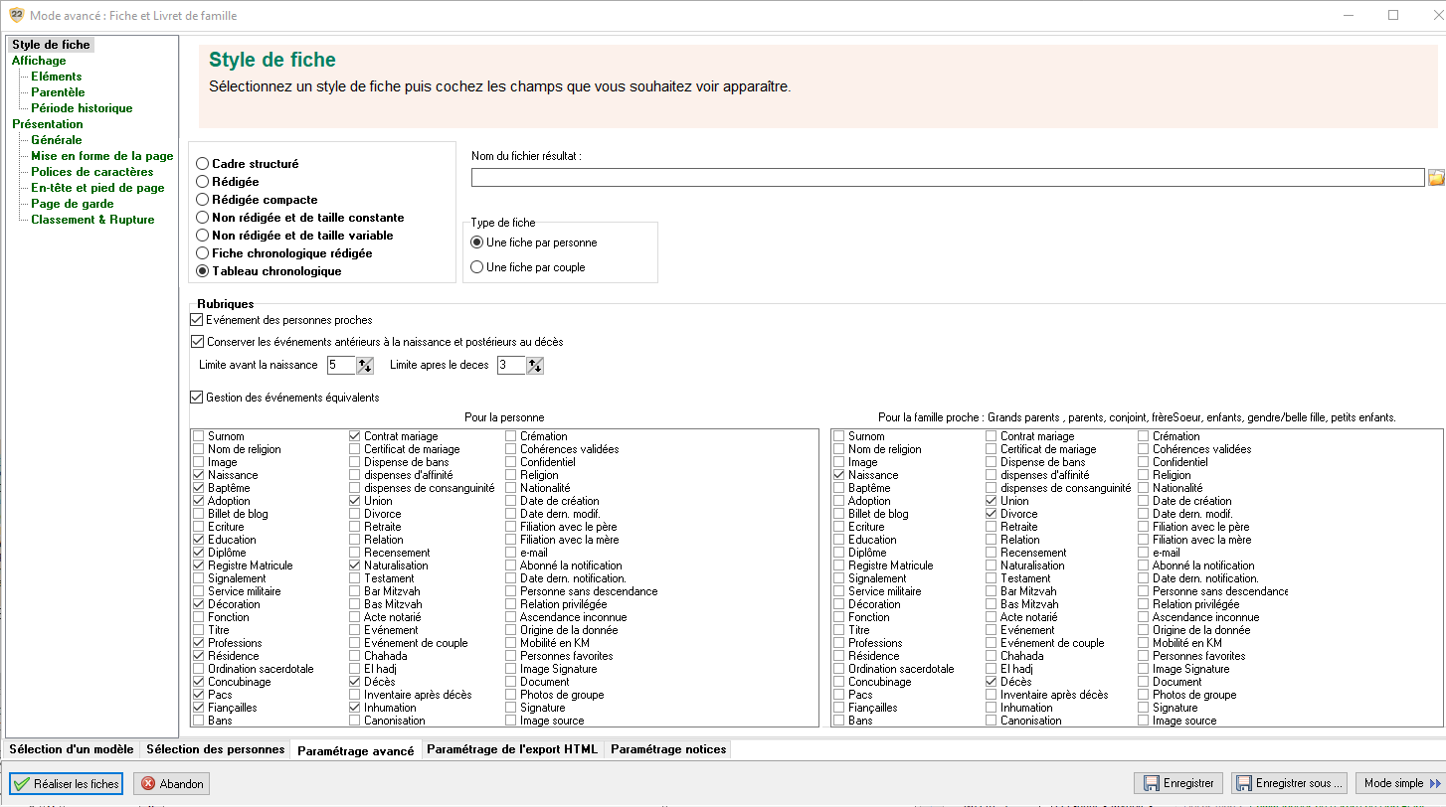Open Classement & Rupture settings
The width and height of the screenshot is (1446, 807).
pyautogui.click(x=92, y=220)
